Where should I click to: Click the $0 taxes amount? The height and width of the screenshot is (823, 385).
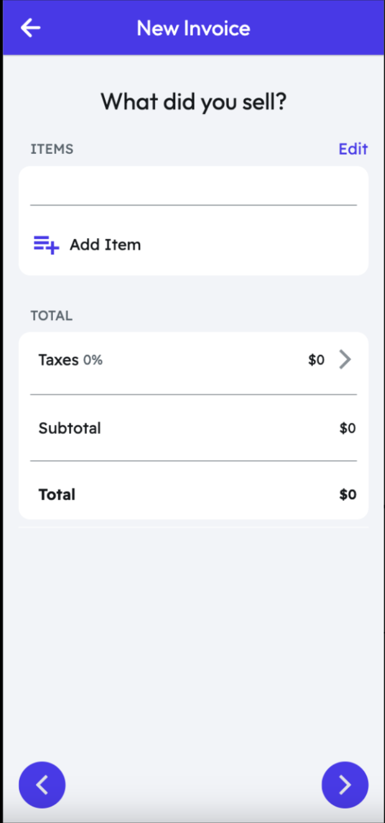(x=316, y=360)
